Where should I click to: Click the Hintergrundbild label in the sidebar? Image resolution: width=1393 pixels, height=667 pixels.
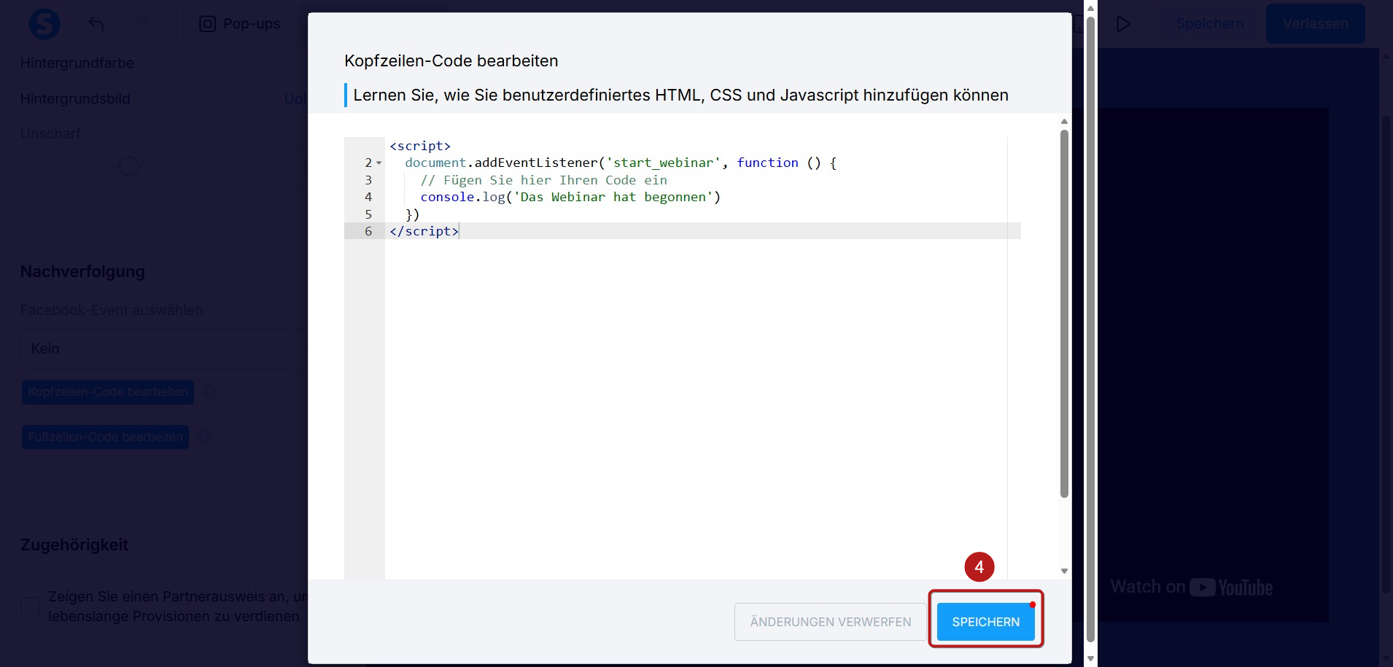[x=75, y=99]
